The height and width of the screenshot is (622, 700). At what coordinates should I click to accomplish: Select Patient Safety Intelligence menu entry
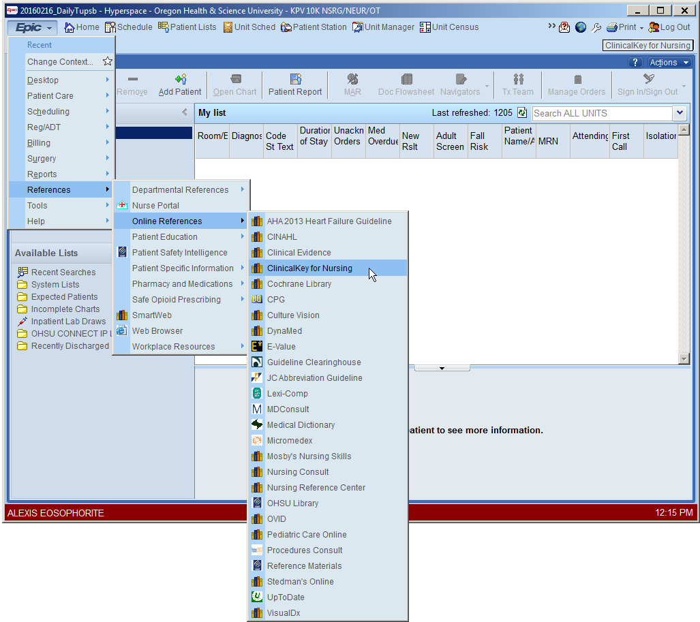pos(181,253)
